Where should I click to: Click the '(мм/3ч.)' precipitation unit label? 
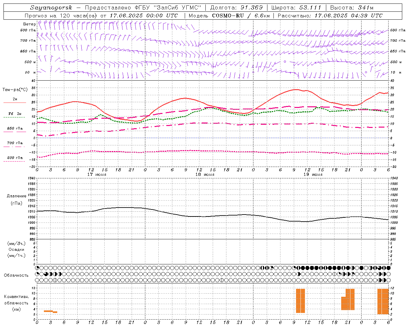(17, 243)
